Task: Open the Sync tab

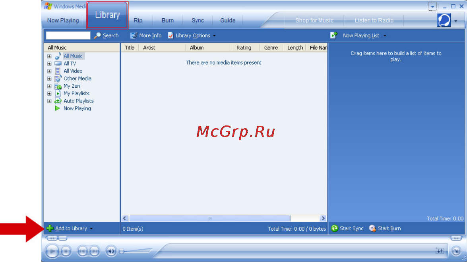Action: (x=198, y=20)
